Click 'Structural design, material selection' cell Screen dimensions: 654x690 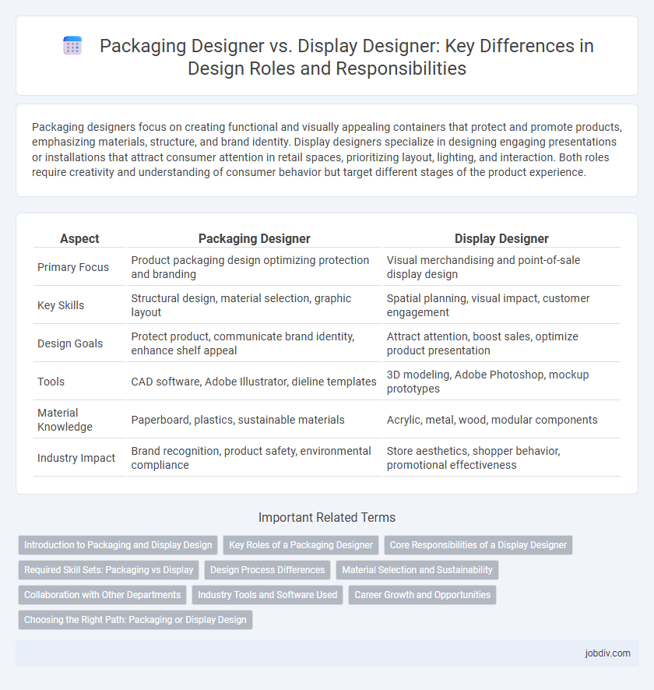(x=255, y=305)
